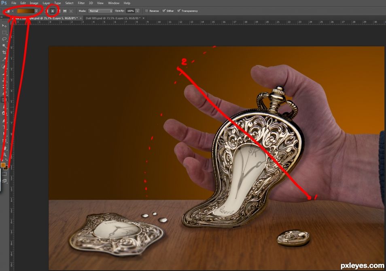386x271 pixels.
Task: Select the Move tool
Action: 4,25
